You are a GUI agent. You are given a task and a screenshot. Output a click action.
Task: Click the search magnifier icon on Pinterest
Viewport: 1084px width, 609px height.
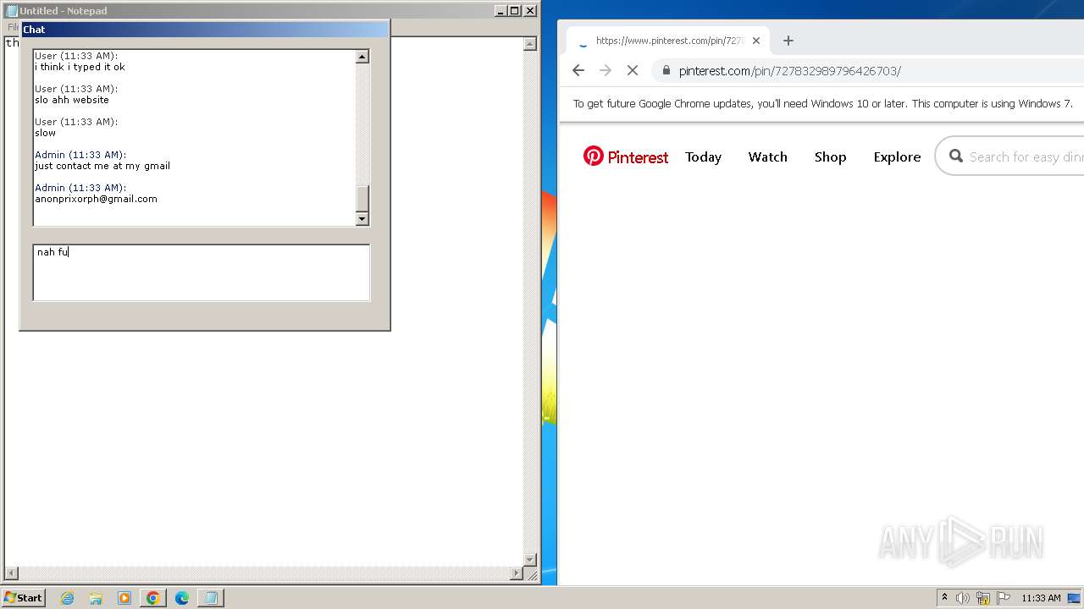click(956, 156)
